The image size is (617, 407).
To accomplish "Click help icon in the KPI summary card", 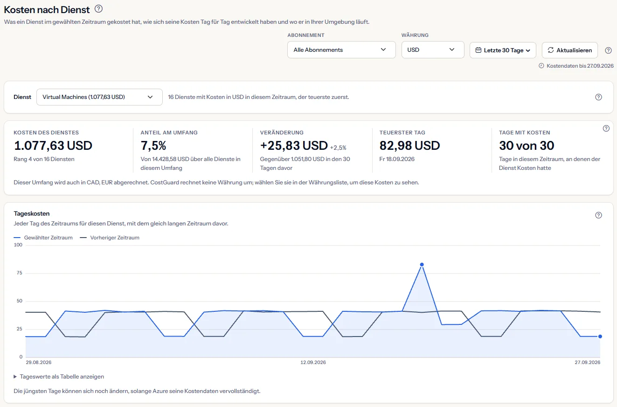I will 606,128.
